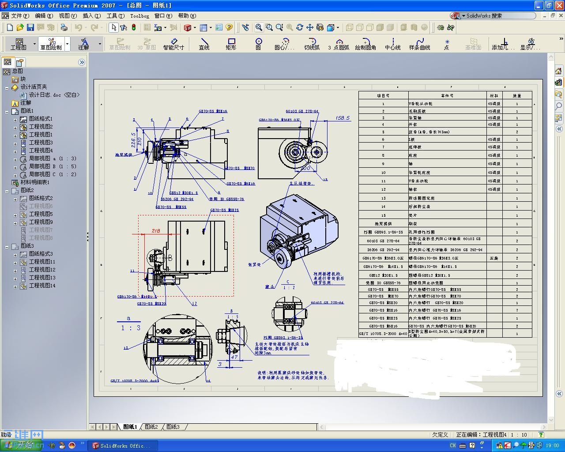Toggle the 注解 annotation toolbar group
Screen dimensions: 565x452
tap(84, 44)
